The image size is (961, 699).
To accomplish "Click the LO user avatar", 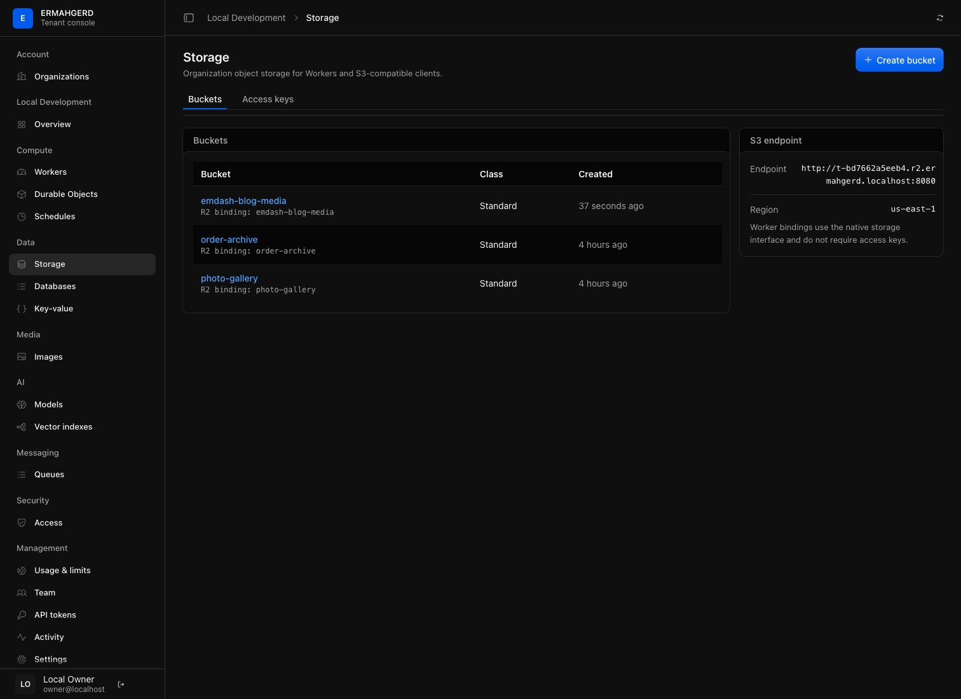I will coord(25,684).
